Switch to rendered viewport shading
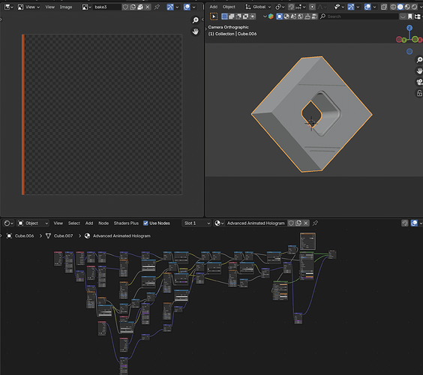This screenshot has height=375, width=423. point(414,7)
